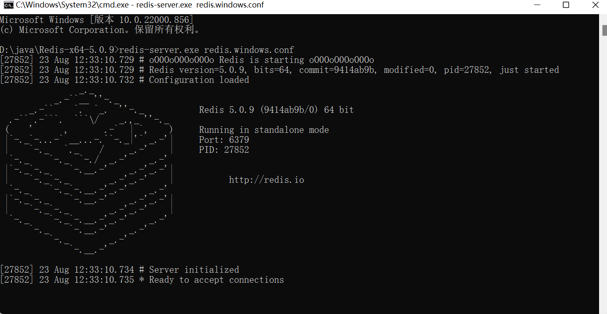Maximize the cmd.exe window

566,5
